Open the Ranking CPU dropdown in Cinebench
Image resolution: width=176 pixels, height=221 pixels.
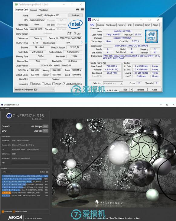click(7, 172)
